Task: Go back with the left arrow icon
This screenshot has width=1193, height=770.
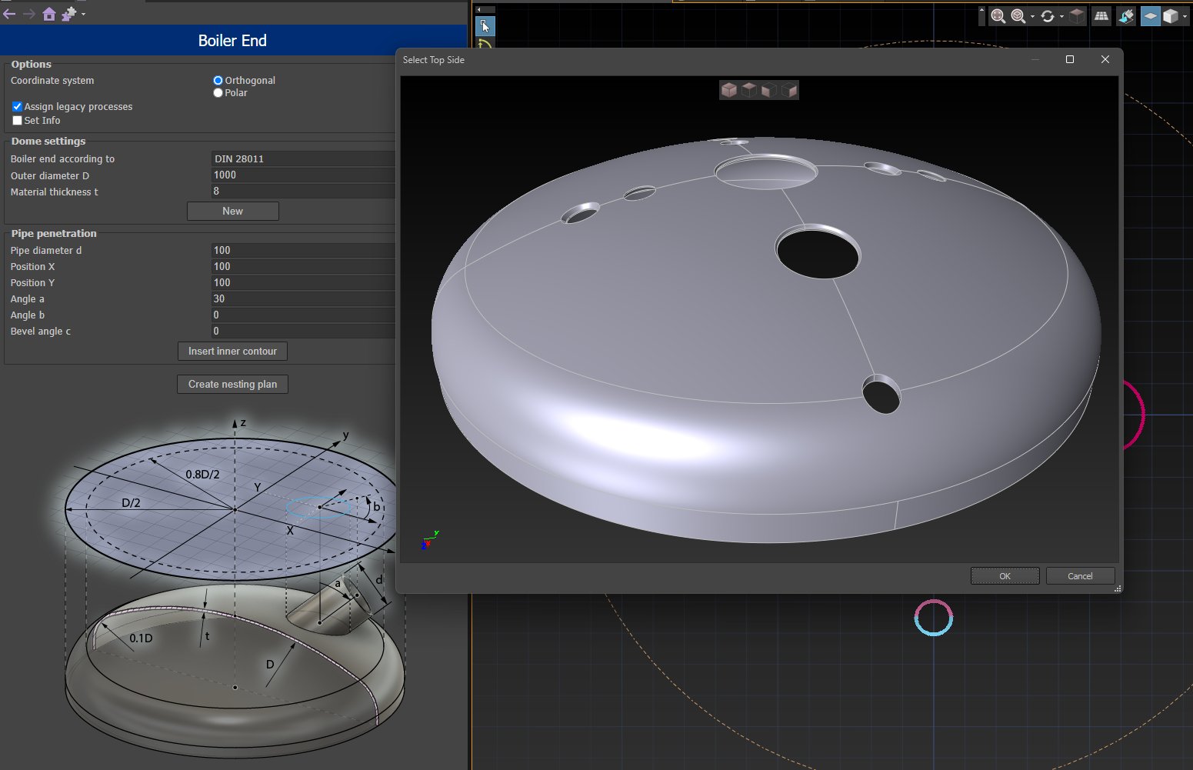Action: [9, 14]
